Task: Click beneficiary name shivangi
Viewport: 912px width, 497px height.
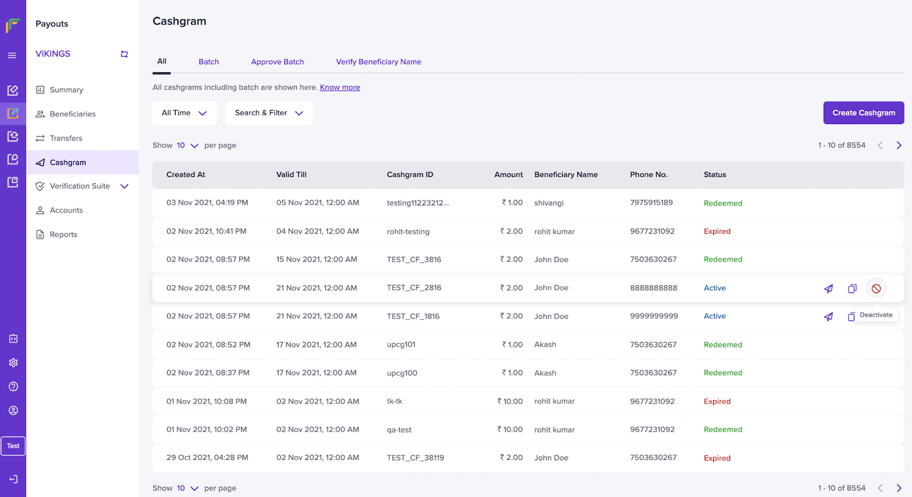Action: click(x=549, y=203)
